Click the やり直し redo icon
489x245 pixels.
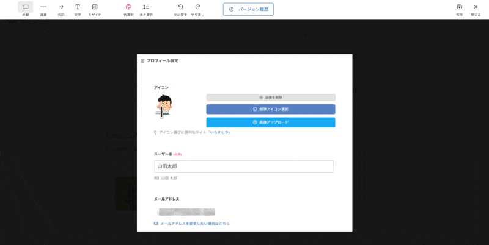(197, 9)
